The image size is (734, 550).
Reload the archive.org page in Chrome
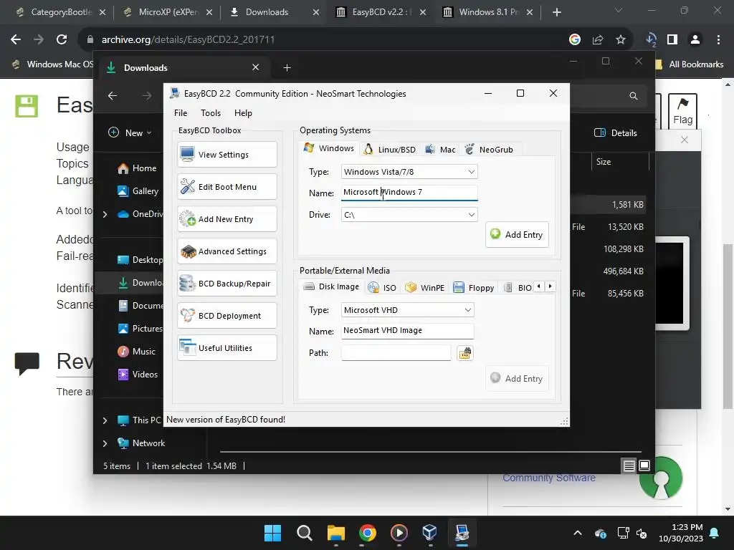[x=62, y=40]
